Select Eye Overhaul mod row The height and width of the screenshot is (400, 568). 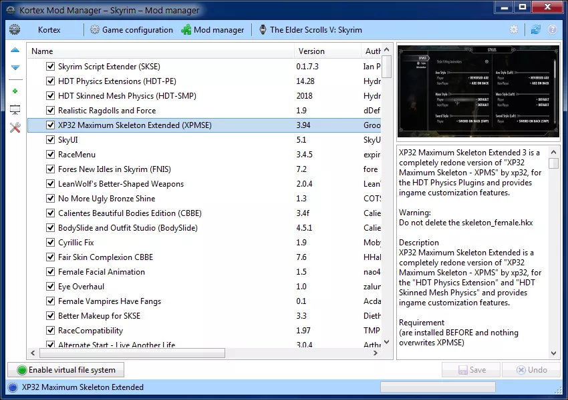pyautogui.click(x=204, y=287)
